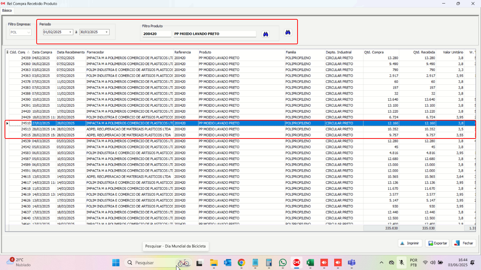
Task: Click the Imprimir button
Action: click(410, 243)
